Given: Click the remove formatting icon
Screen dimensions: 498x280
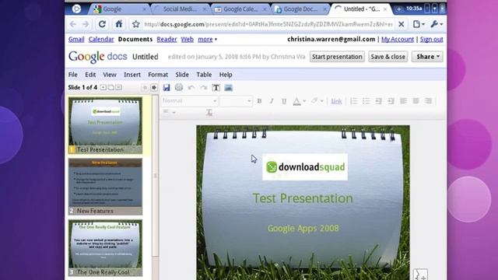Looking at the screenshot, I should [x=209, y=112].
